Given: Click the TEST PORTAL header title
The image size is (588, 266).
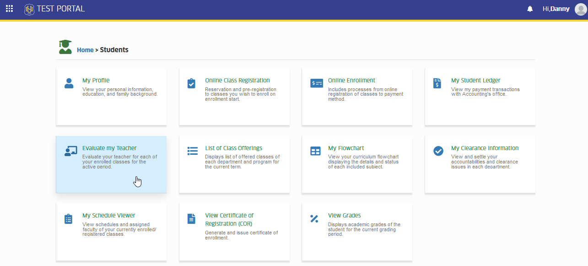Looking at the screenshot, I should (61, 9).
